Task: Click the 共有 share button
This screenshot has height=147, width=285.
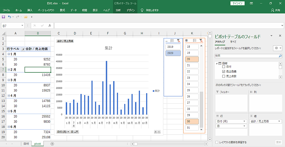Action: pyautogui.click(x=276, y=10)
